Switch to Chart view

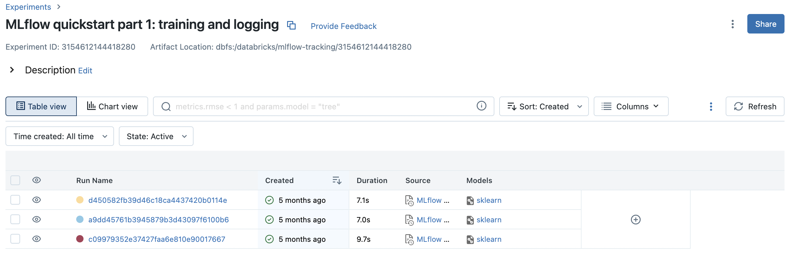[112, 107]
